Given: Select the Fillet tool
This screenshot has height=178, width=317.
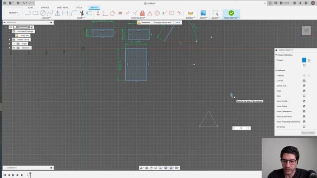Looking at the screenshot, I should point(74,13).
